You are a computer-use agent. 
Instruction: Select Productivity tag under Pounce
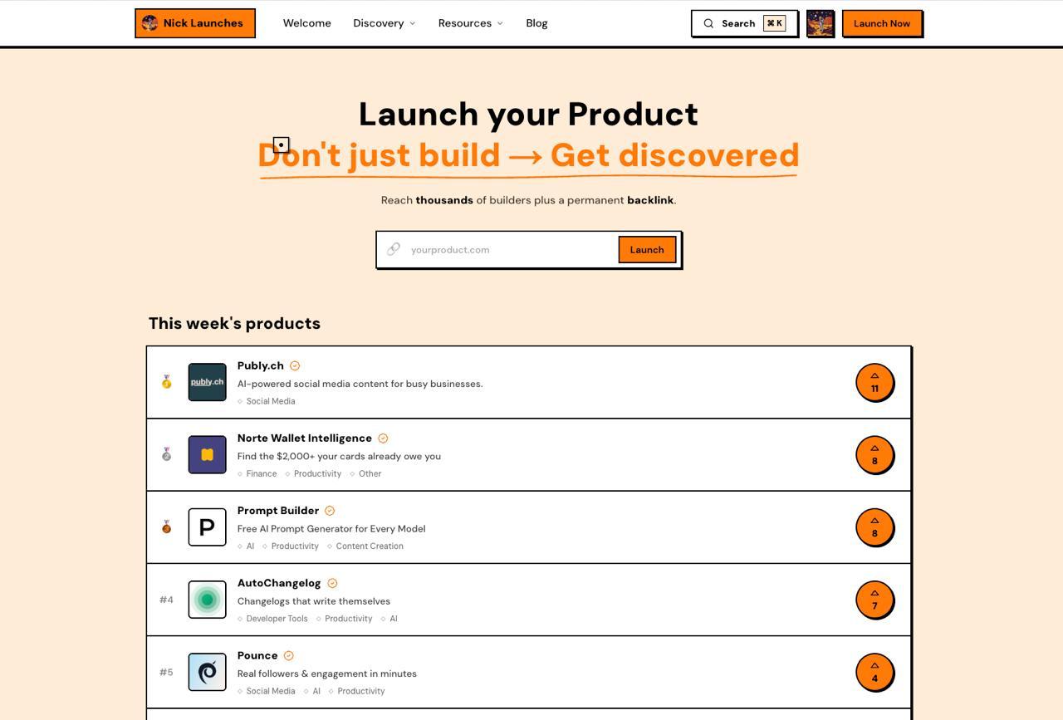[357, 691]
